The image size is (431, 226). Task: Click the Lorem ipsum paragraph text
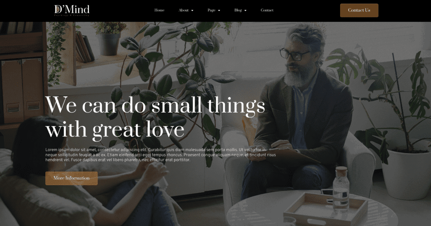coord(160,155)
